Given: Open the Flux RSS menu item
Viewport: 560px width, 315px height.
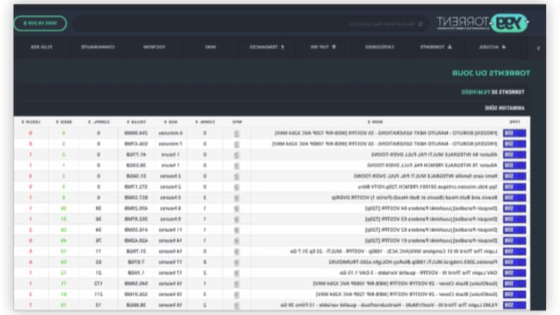Looking at the screenshot, I should pyautogui.click(x=41, y=47).
